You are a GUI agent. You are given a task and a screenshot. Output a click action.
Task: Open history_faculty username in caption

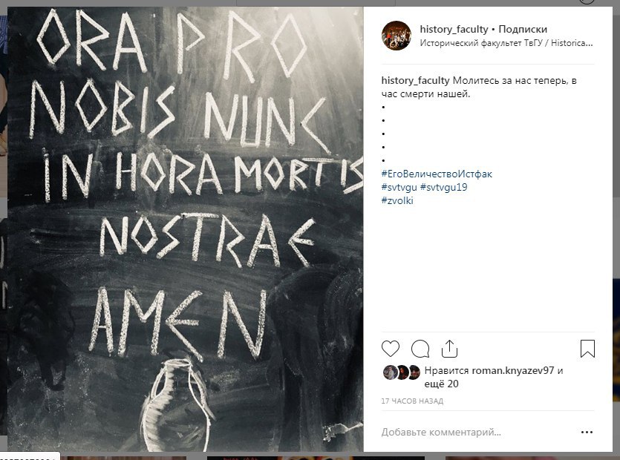pos(415,81)
